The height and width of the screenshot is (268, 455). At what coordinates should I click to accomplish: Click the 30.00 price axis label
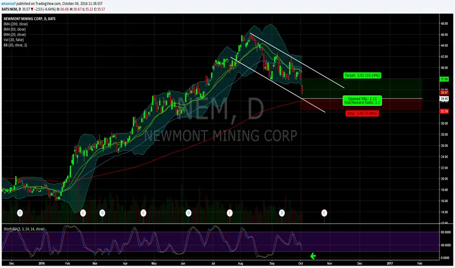[444, 123]
